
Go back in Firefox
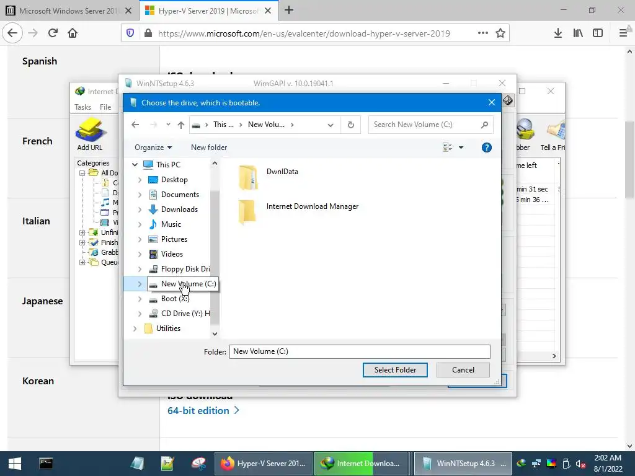tap(12, 33)
